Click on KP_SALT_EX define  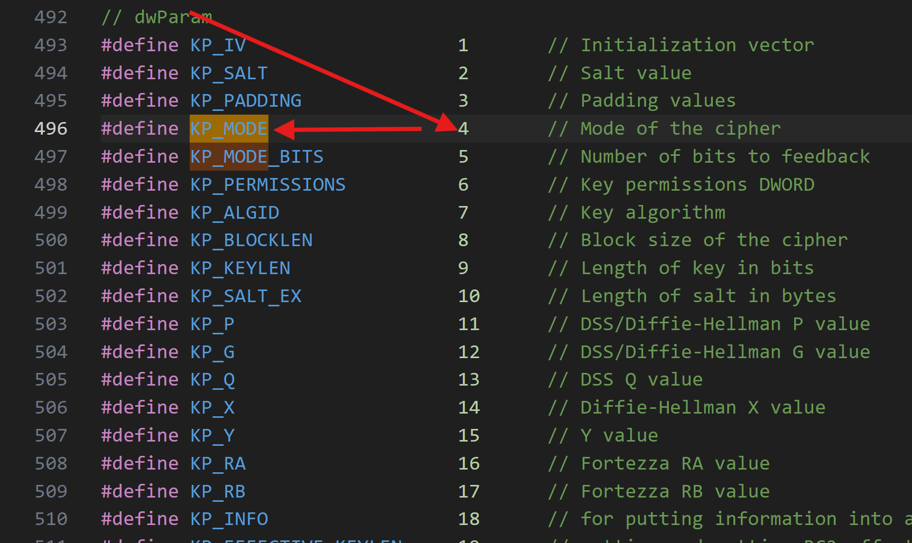(x=246, y=296)
